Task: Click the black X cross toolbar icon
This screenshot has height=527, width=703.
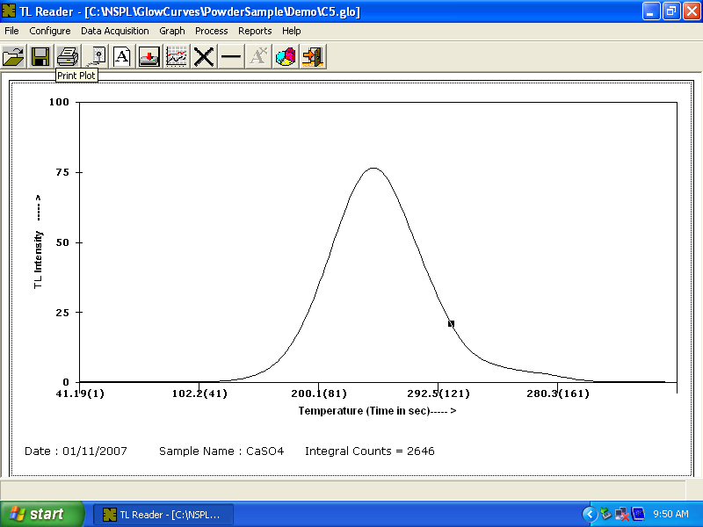Action: pyautogui.click(x=204, y=57)
